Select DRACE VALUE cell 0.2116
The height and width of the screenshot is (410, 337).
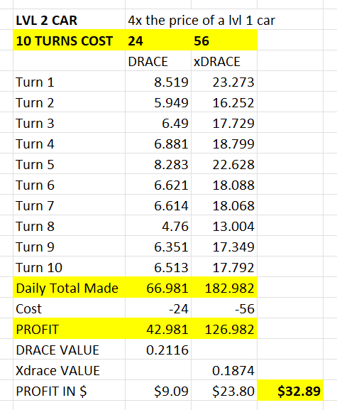pos(158,350)
